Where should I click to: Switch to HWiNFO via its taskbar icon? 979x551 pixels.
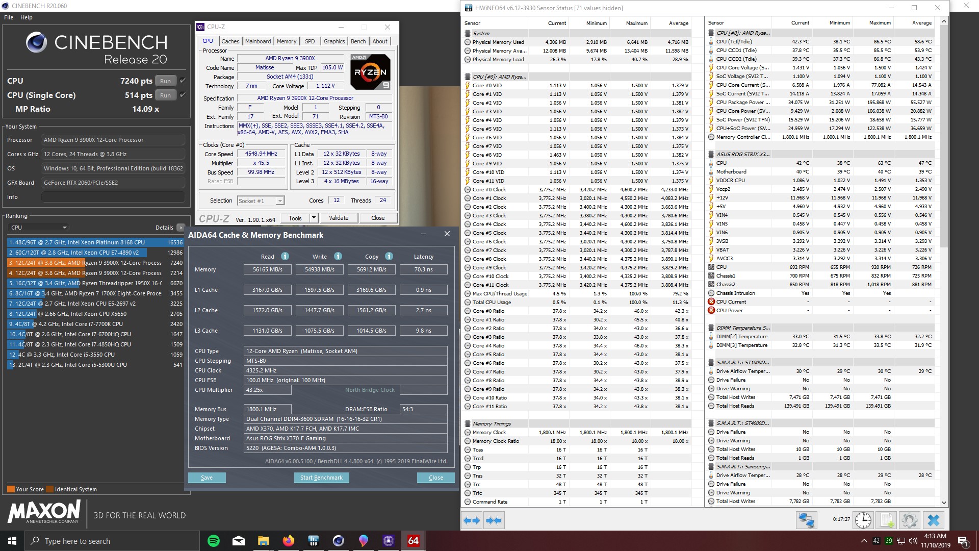coord(314,541)
